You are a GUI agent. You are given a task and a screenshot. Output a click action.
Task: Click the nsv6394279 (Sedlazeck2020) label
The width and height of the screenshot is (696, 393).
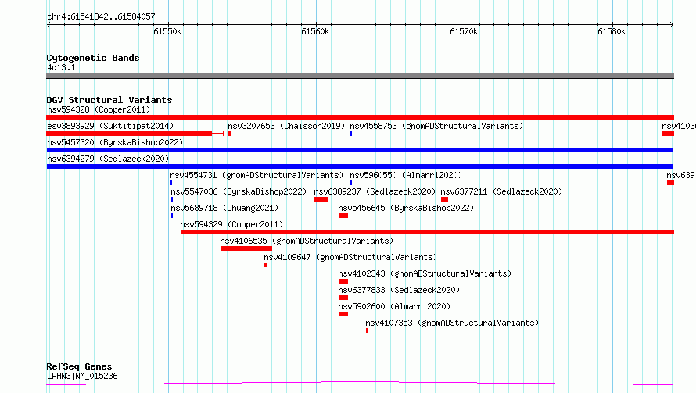point(108,159)
